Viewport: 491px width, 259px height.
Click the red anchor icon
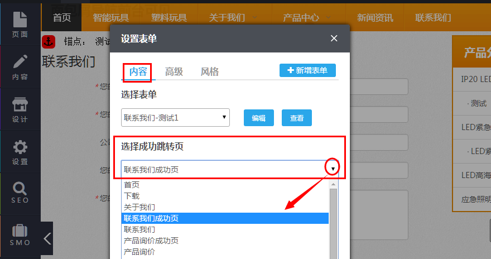[x=49, y=41]
